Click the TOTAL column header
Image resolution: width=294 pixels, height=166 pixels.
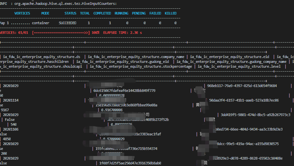pyautogui.click(x=85, y=13)
